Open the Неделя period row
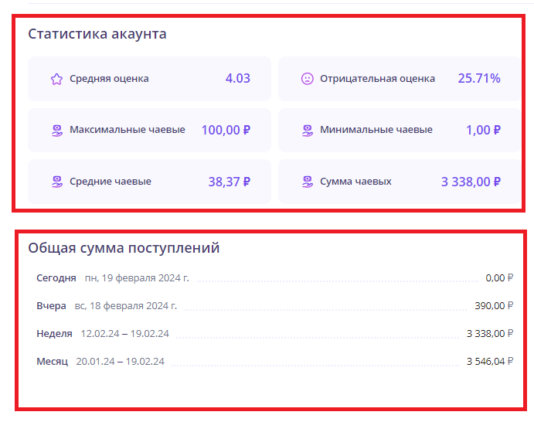The width and height of the screenshot is (534, 422). tap(54, 334)
